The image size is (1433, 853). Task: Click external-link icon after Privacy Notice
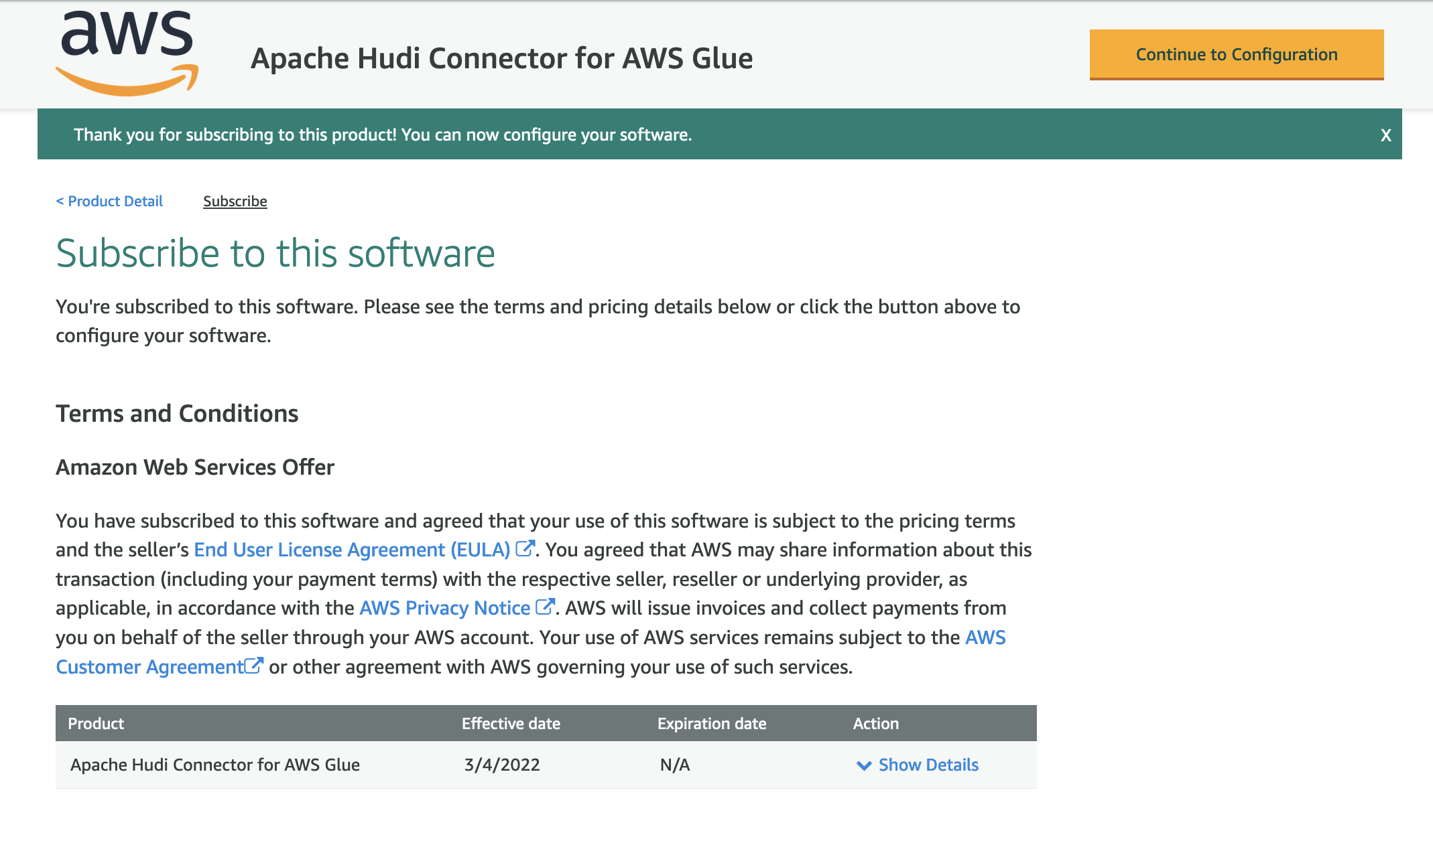click(x=545, y=607)
